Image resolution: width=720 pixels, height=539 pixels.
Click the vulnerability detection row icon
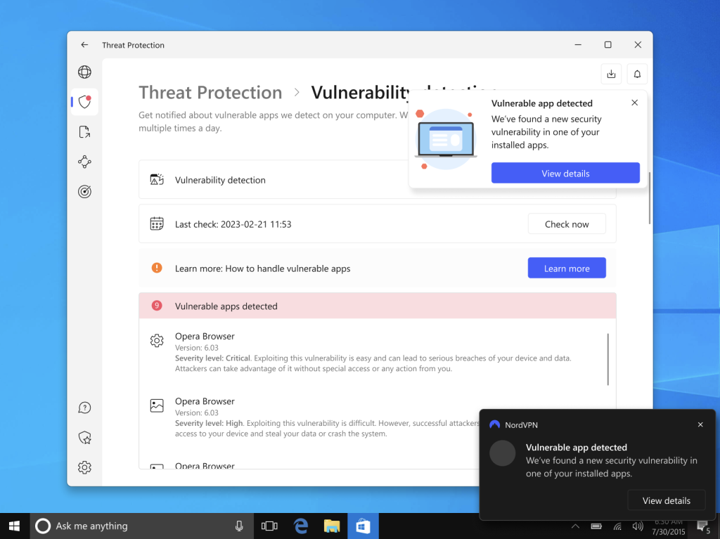[157, 179]
